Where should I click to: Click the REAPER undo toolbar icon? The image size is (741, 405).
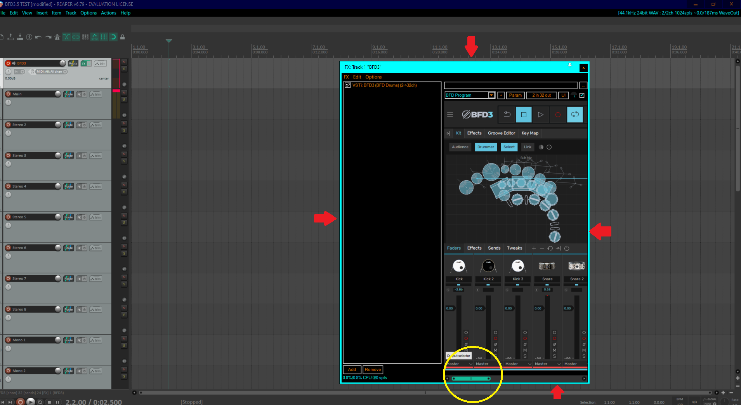pos(38,37)
